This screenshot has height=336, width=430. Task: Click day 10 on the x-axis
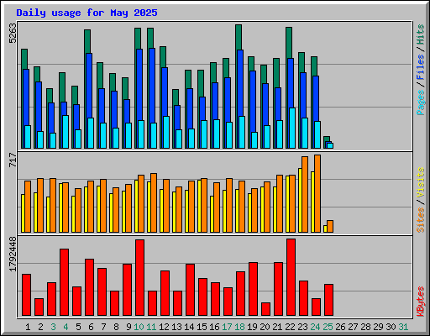pos(139,327)
